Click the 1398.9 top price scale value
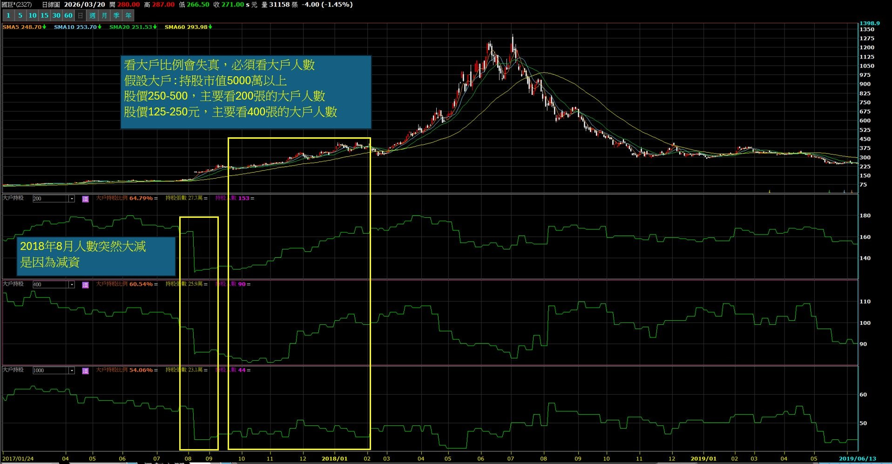The height and width of the screenshot is (464, 892). 870,23
